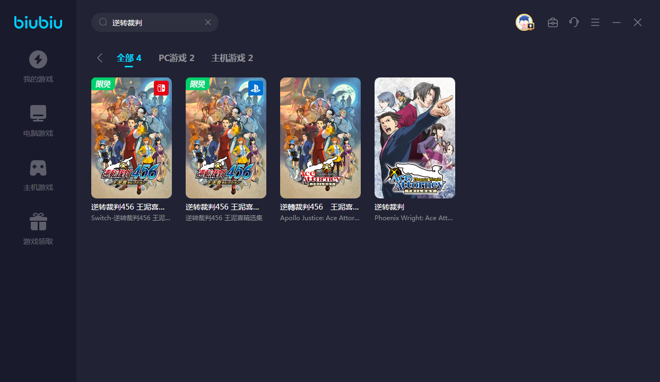Open My Games lightning icon in sidebar
The height and width of the screenshot is (382, 660).
click(38, 59)
